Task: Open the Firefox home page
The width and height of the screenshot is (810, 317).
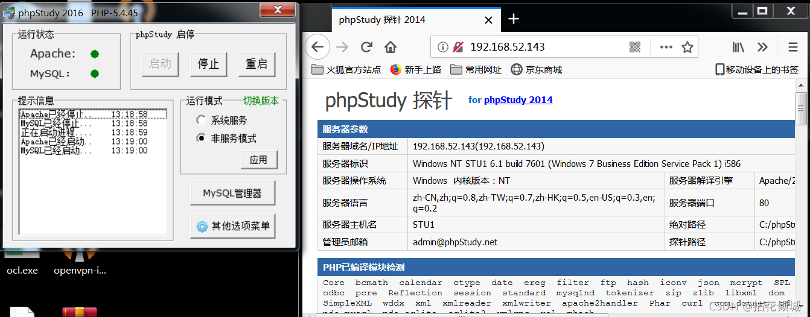Action: [x=391, y=47]
